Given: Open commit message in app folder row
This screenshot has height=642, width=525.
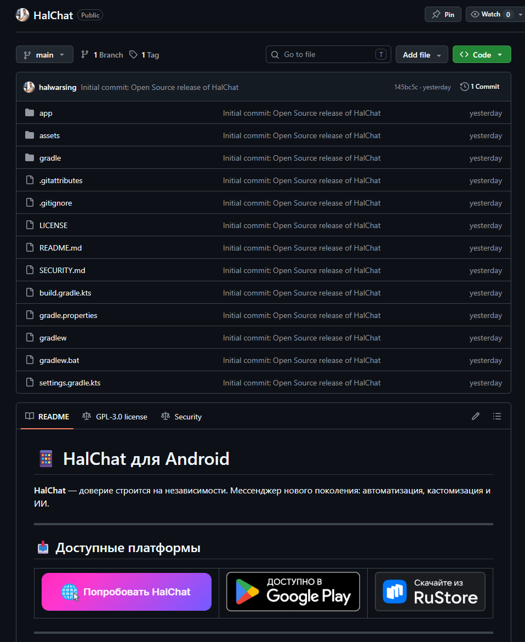Looking at the screenshot, I should [x=301, y=113].
